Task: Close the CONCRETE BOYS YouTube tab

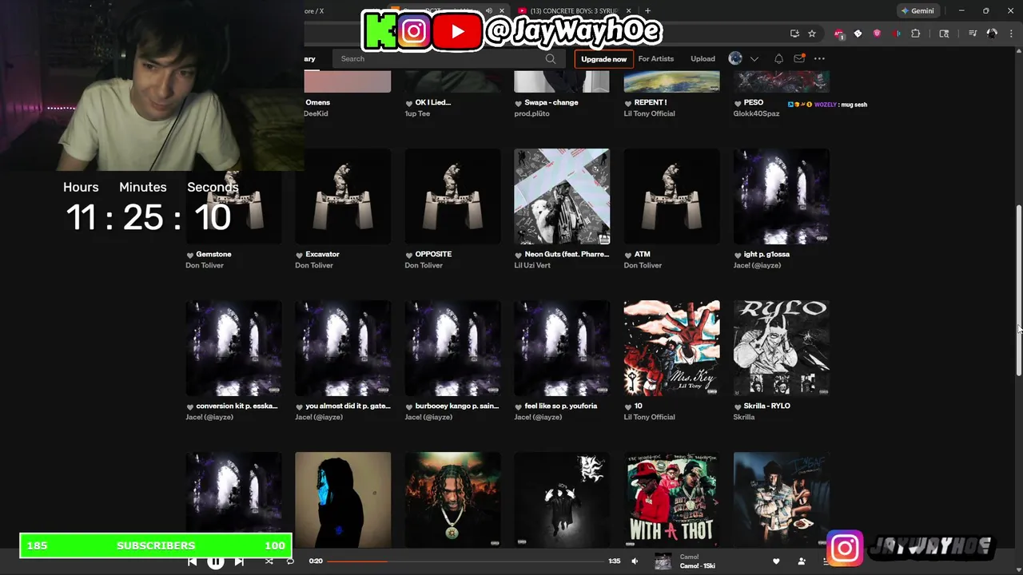Action: pos(629,11)
